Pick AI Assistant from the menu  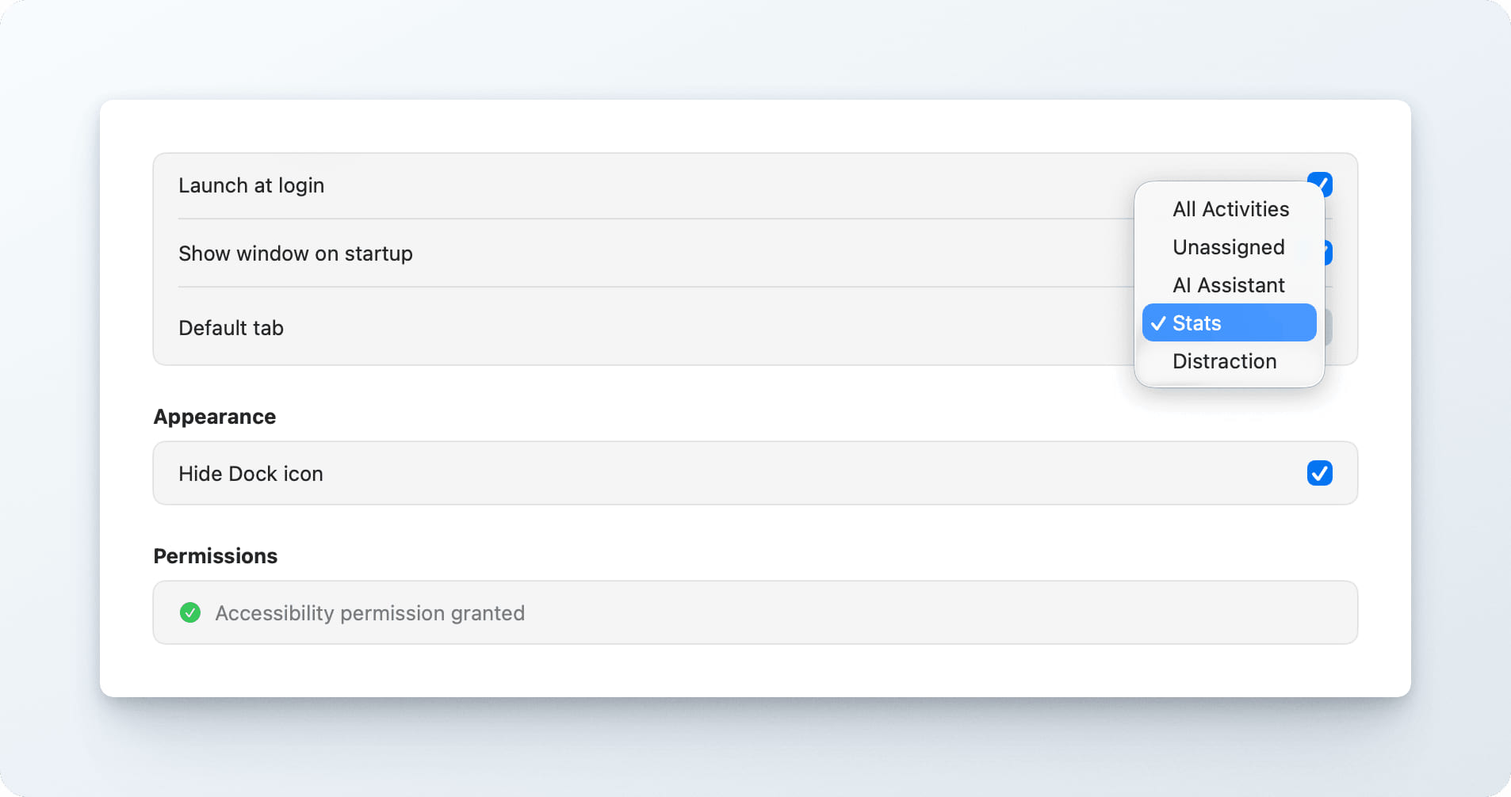click(x=1228, y=285)
